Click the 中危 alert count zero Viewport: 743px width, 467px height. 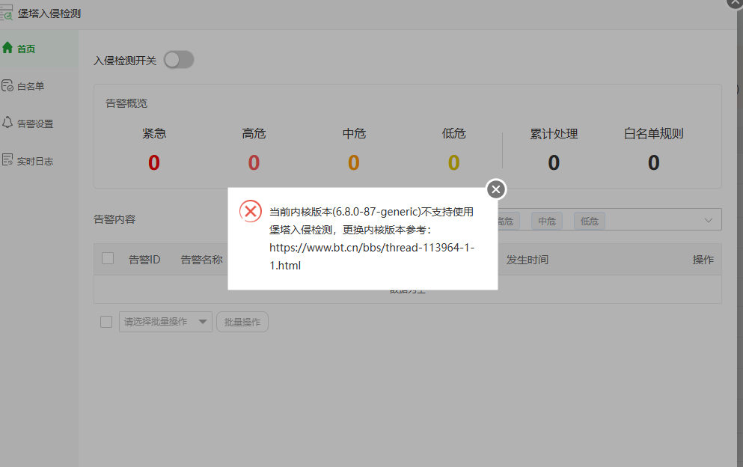pos(354,162)
